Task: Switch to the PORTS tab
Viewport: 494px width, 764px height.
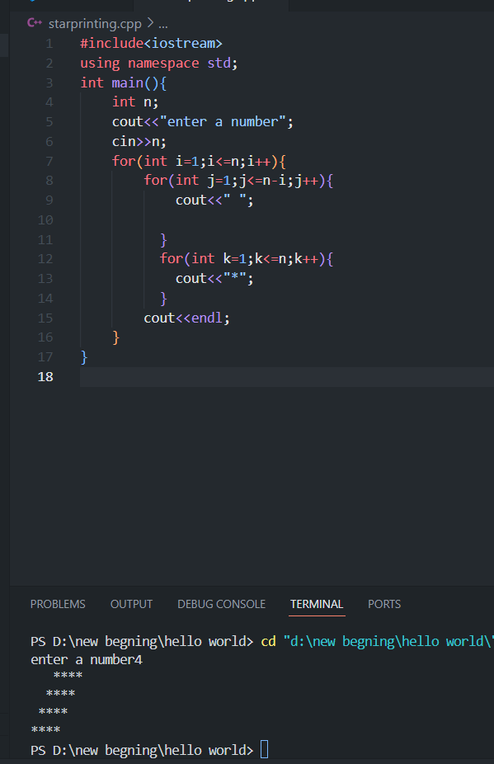Action: click(x=383, y=604)
